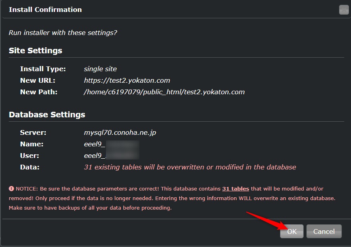
Task: Click the Install Type label
Action: [x=43, y=69]
